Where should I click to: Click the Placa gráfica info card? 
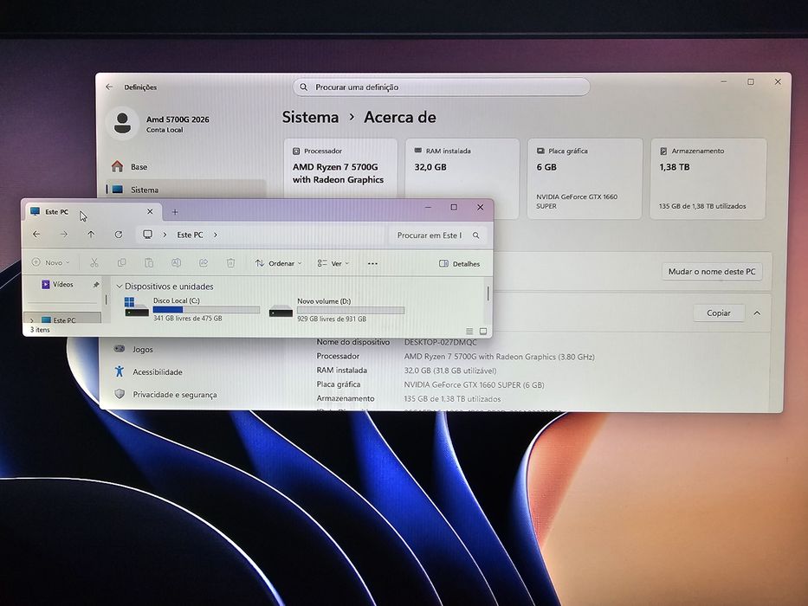pos(585,178)
